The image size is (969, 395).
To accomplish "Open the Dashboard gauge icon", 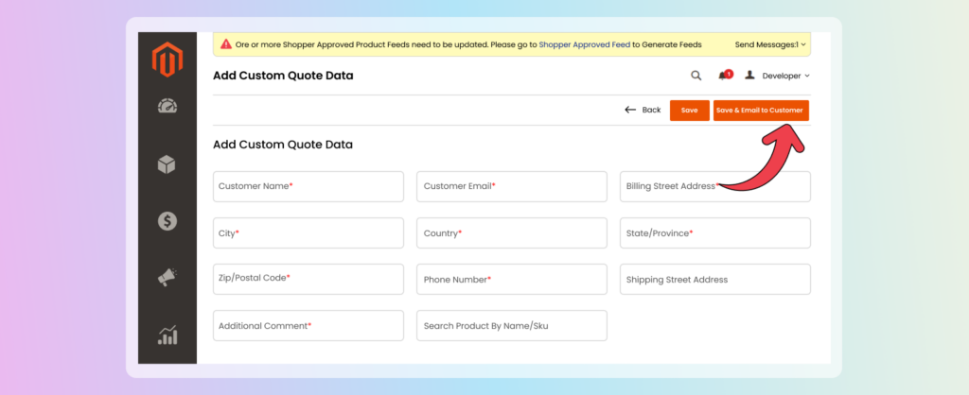I will pos(167,107).
